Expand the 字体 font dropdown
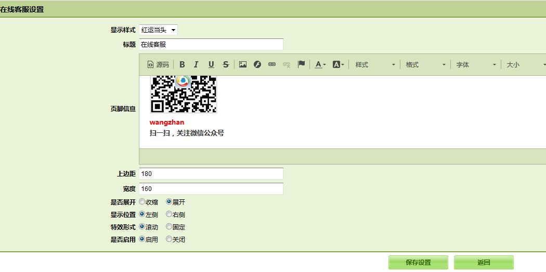Screen dimensions: 546x272 tap(476, 64)
